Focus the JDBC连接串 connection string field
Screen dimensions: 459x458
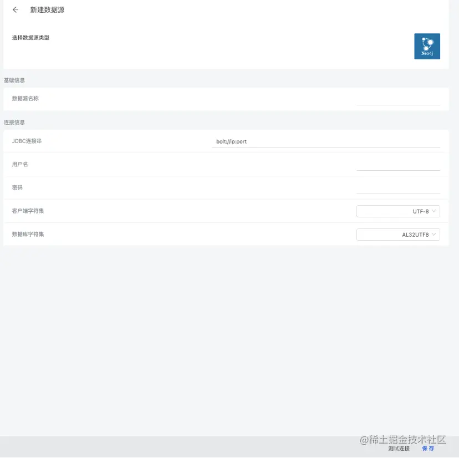tap(327, 141)
